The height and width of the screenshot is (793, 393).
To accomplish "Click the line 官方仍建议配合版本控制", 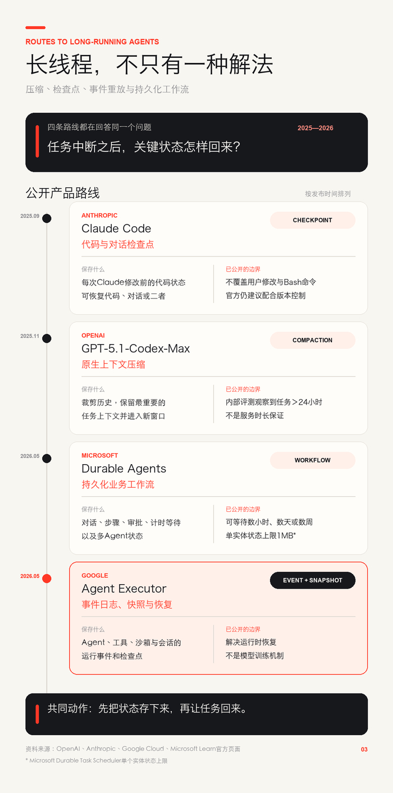I will click(x=266, y=295).
